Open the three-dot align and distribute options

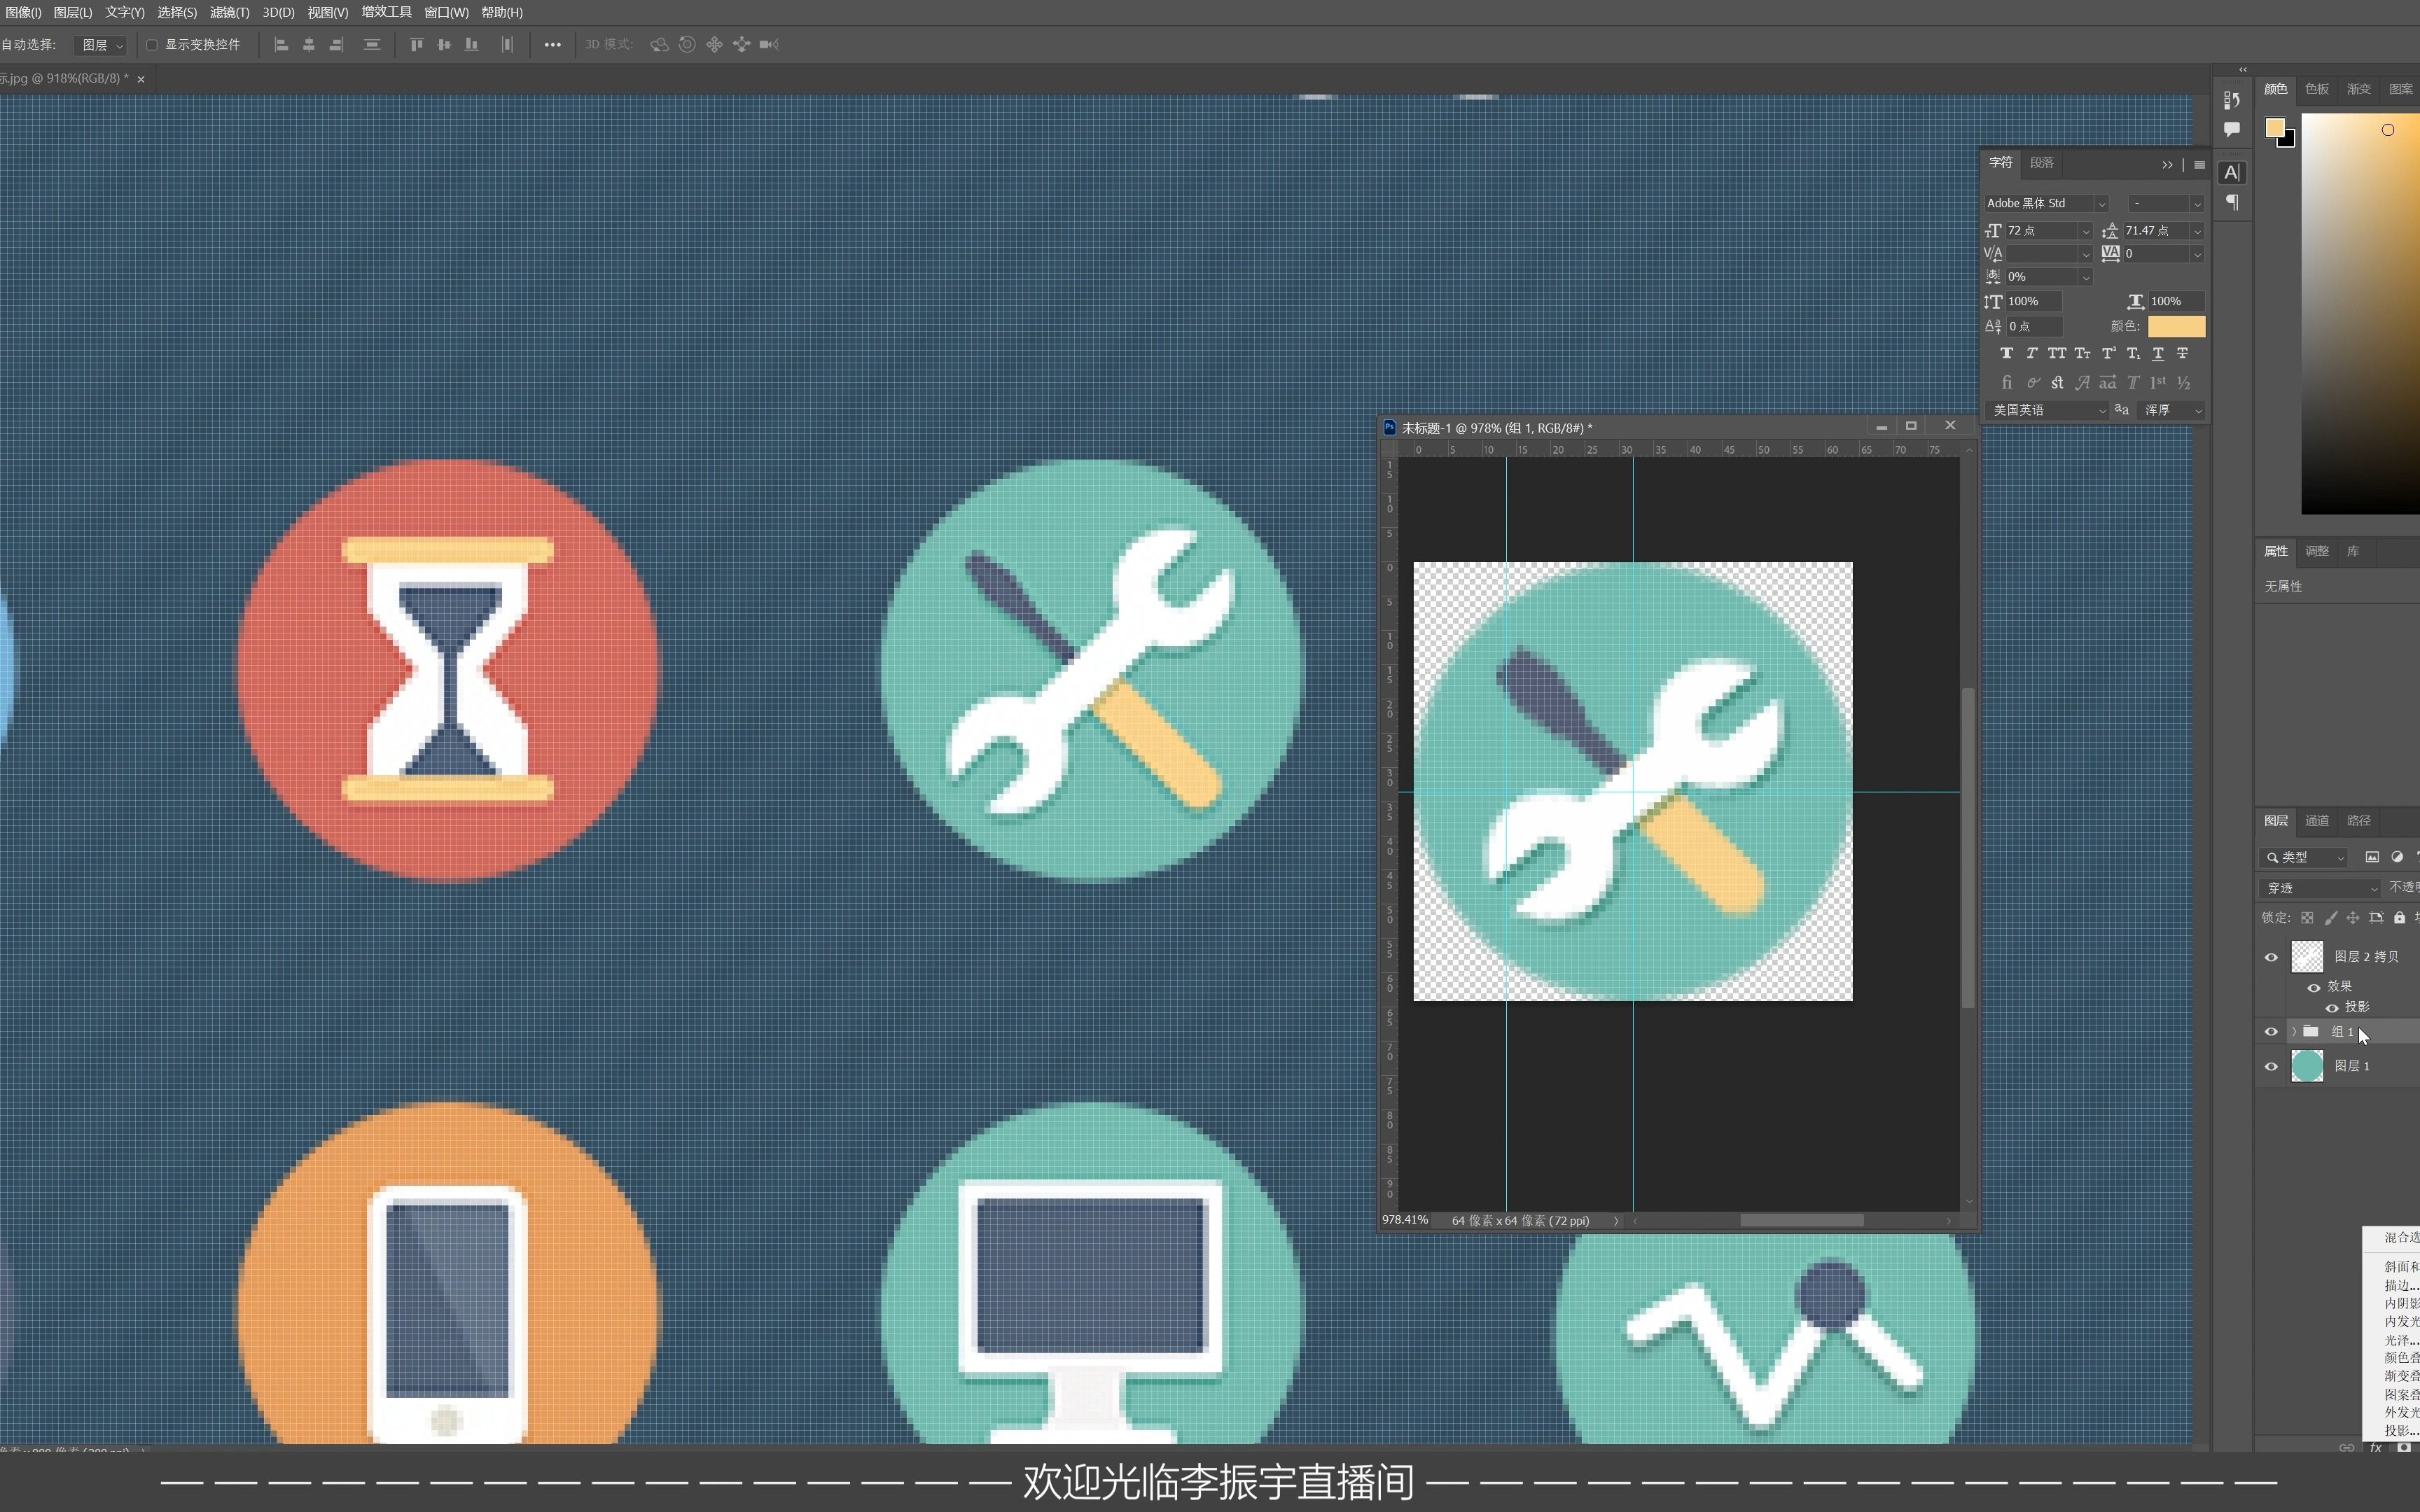552,45
